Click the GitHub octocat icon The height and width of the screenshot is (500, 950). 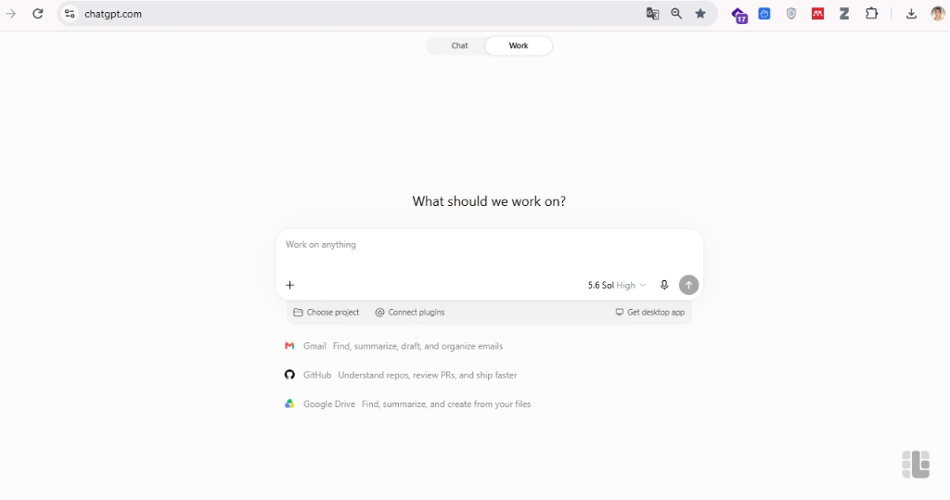tap(289, 375)
